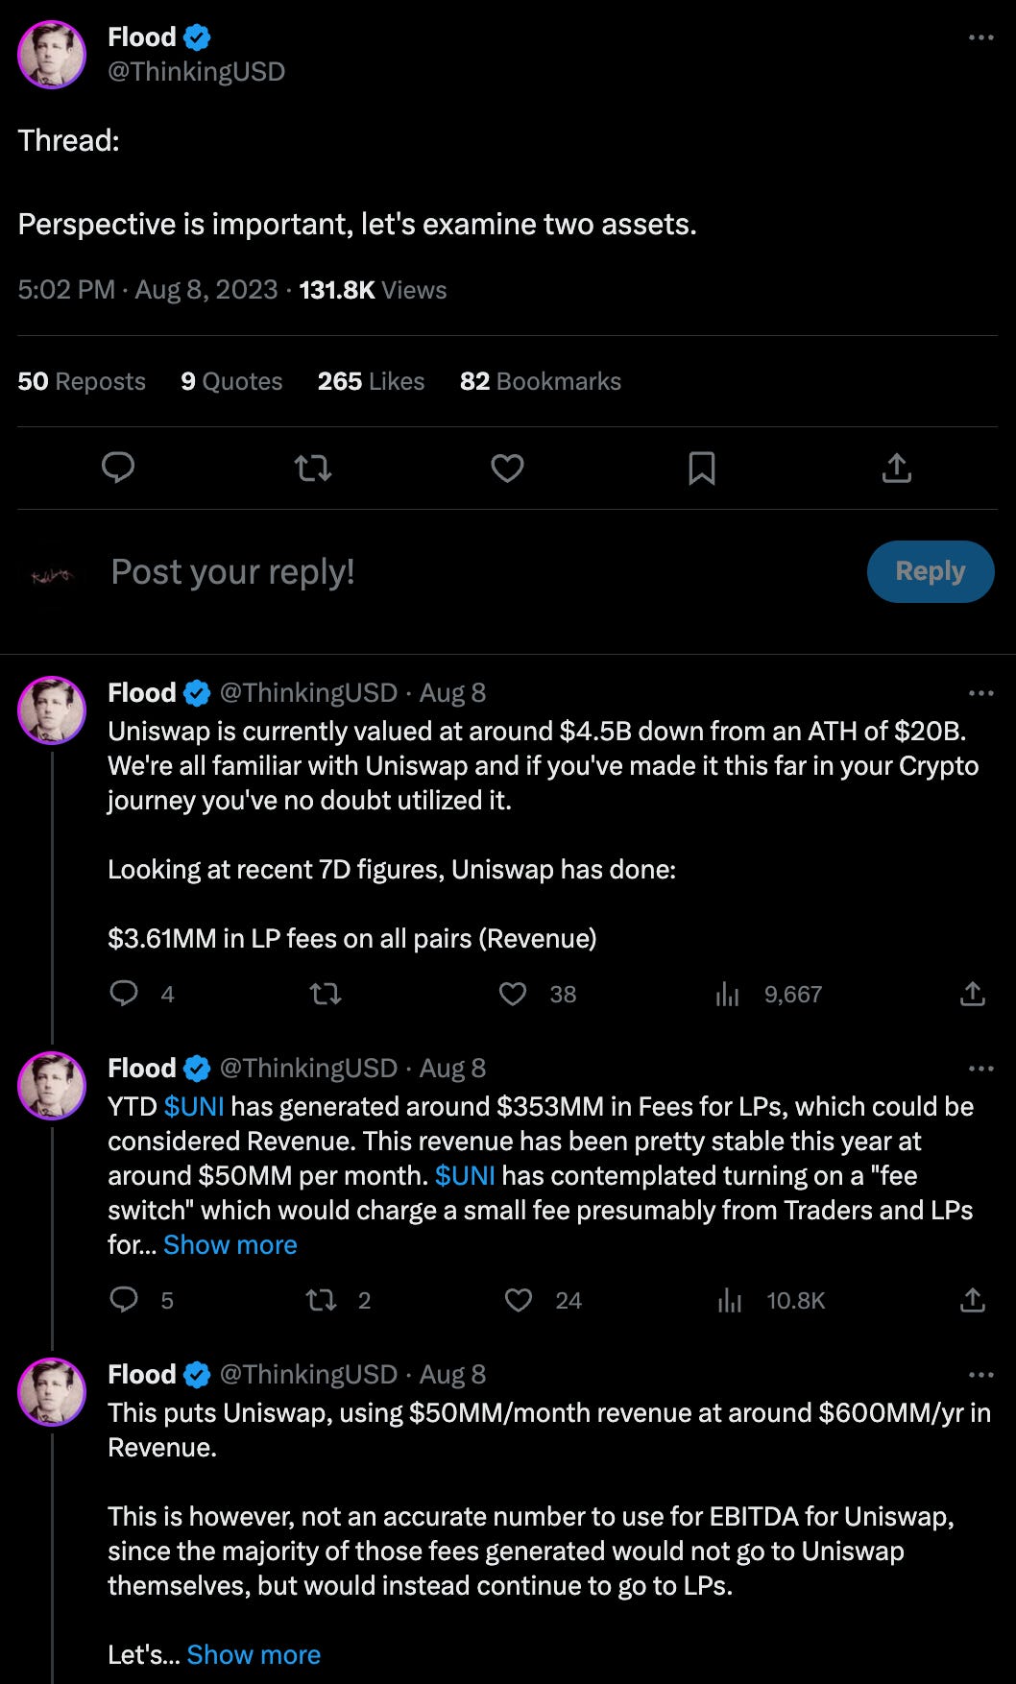Open the 9 Quotes list
Viewport: 1016px width, 1684px height.
[231, 381]
